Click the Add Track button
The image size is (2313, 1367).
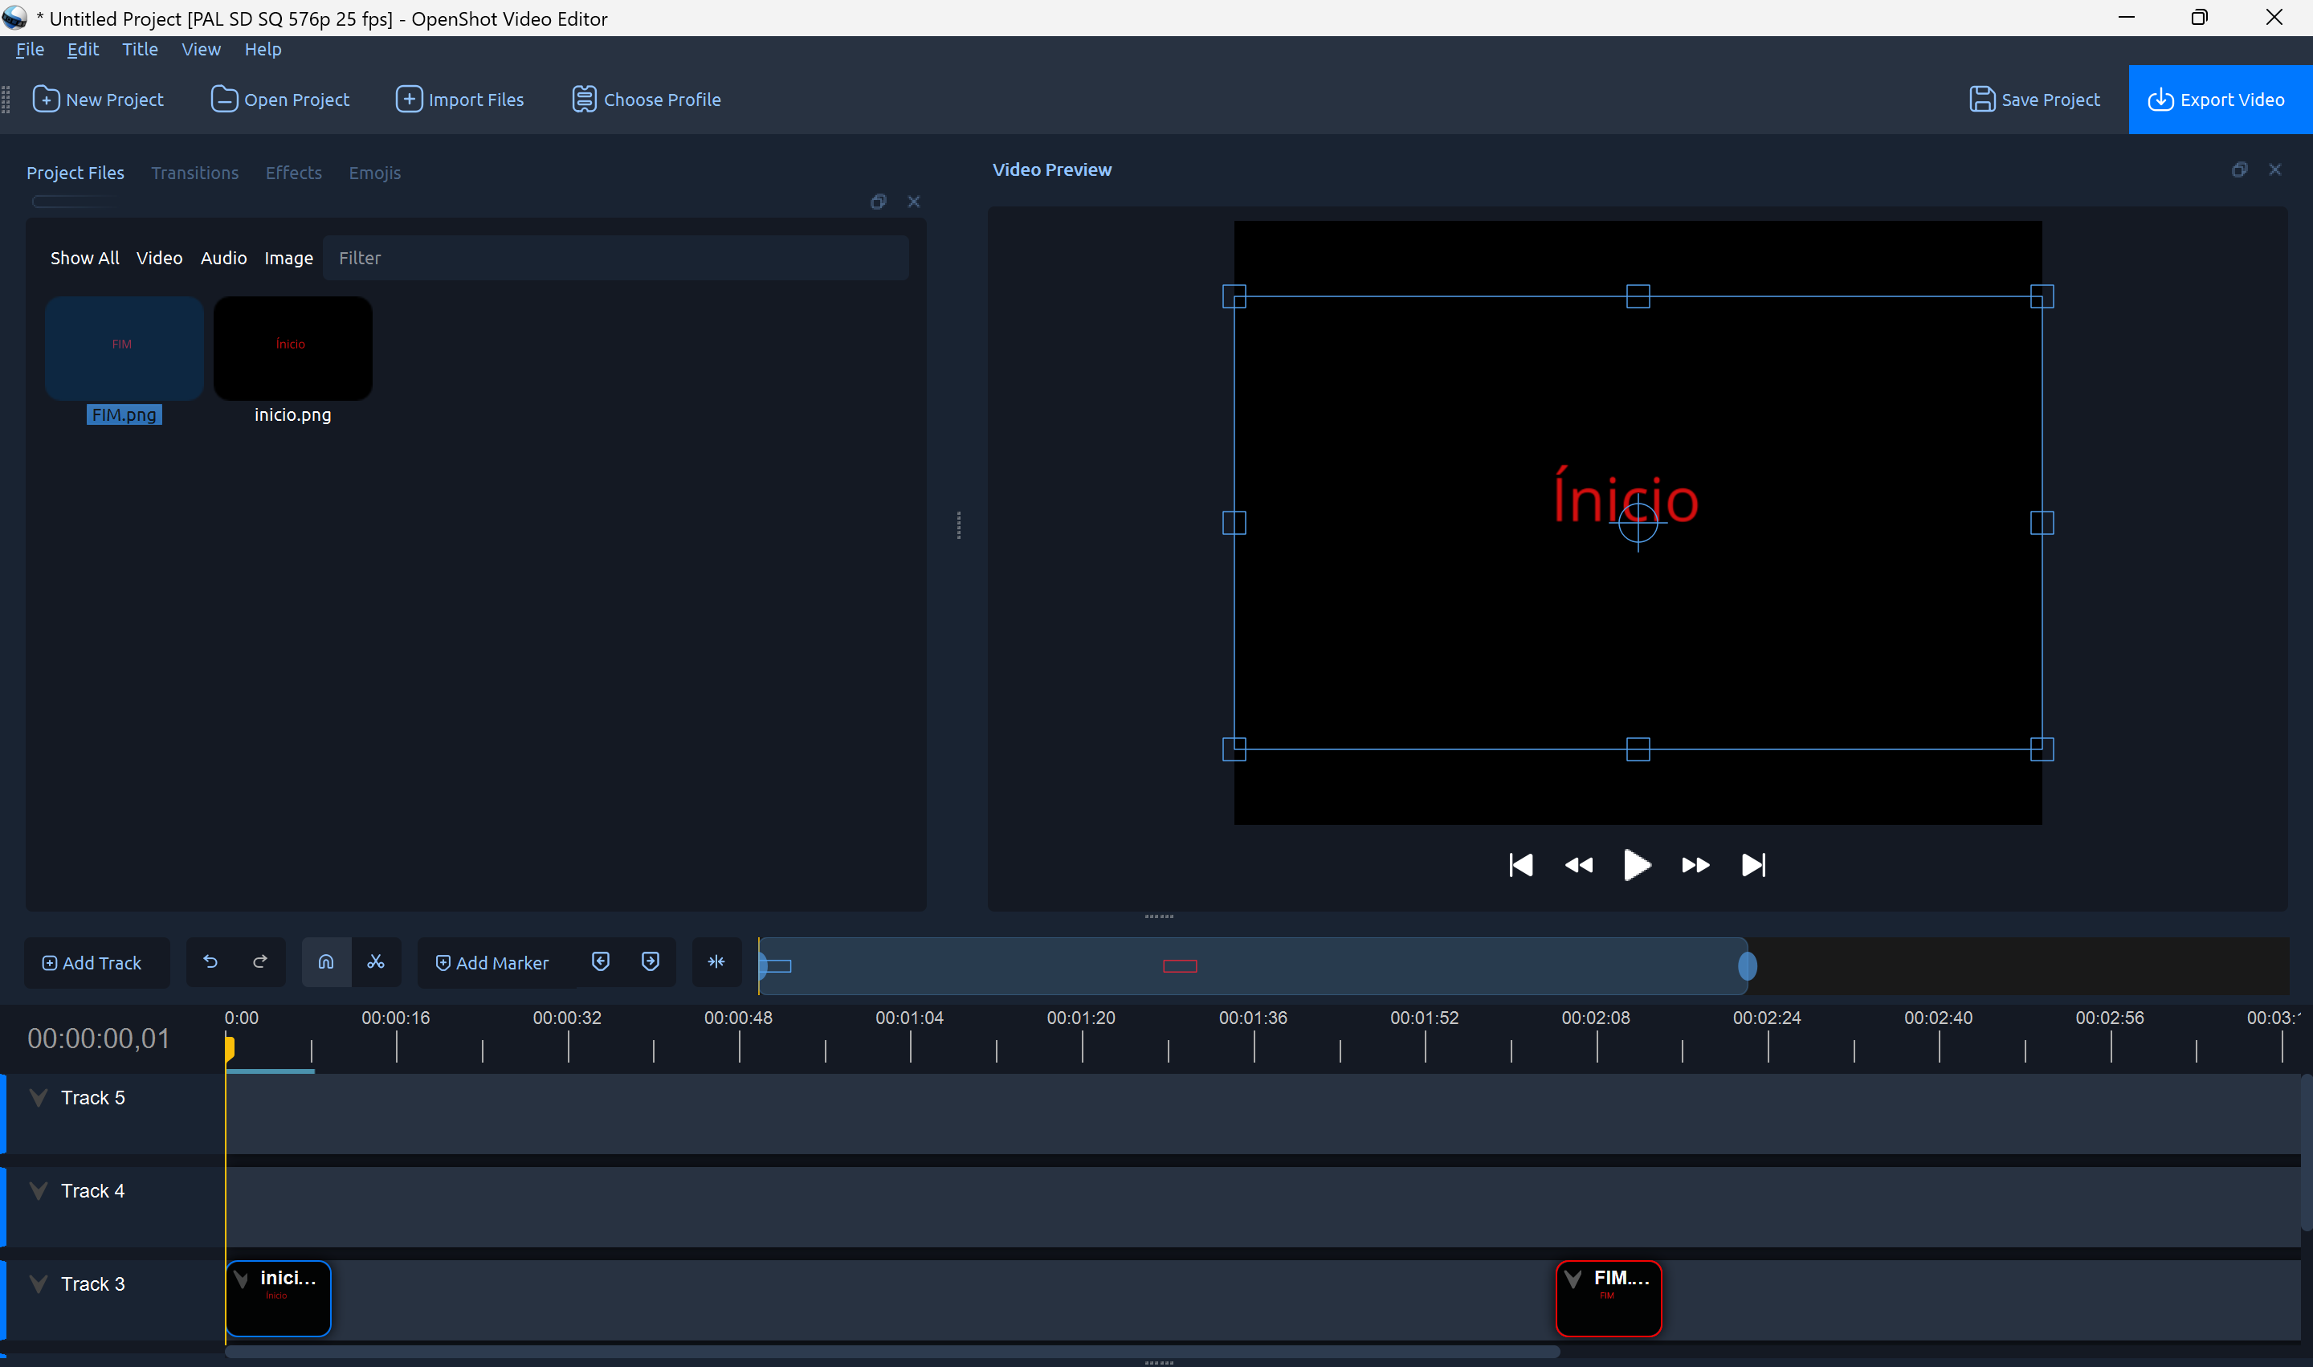pyautogui.click(x=93, y=963)
